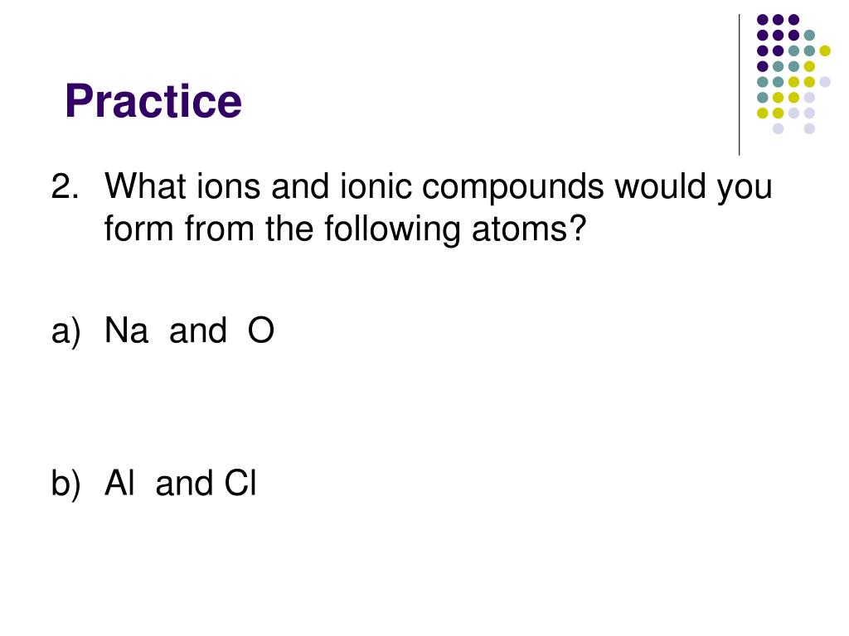Click list item a) Na and O

163,330
